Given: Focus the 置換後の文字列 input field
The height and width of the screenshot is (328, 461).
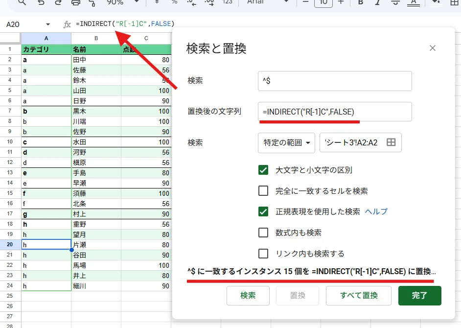Looking at the screenshot, I should click(335, 112).
